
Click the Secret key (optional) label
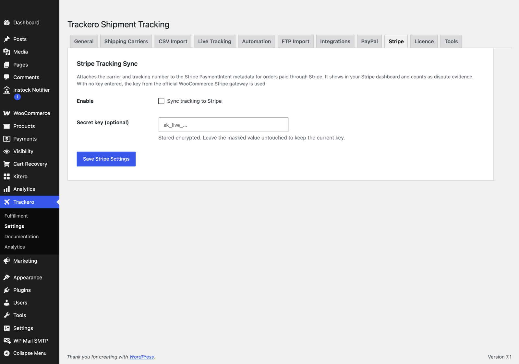tap(103, 122)
